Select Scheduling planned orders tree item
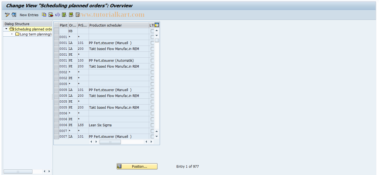The image size is (379, 175). tap(33, 29)
